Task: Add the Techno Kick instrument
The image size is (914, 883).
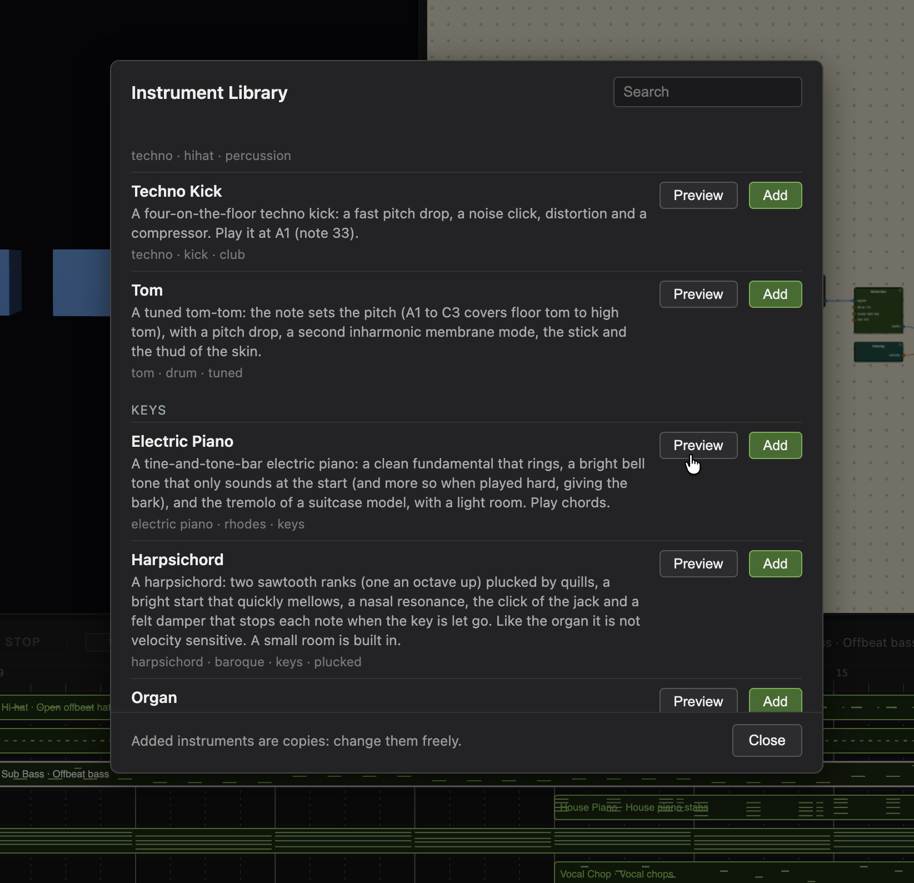Action: click(x=775, y=195)
